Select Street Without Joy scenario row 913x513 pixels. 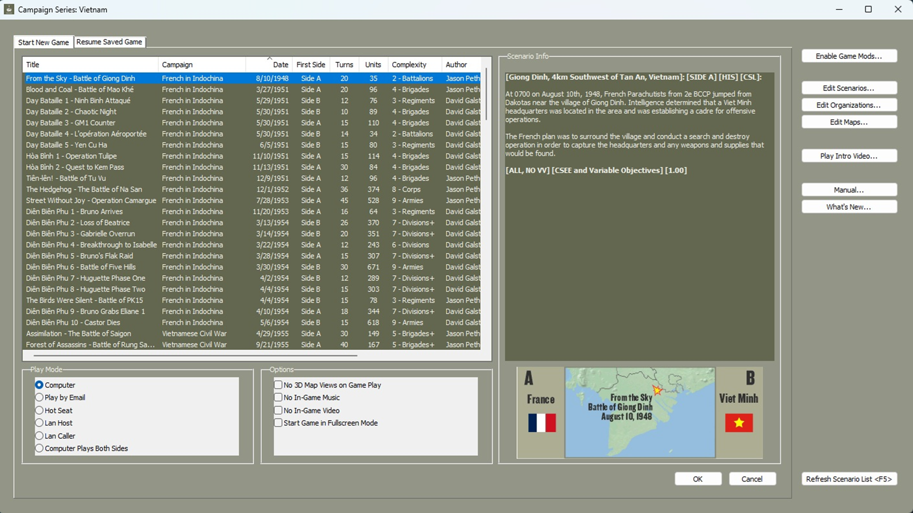[91, 200]
